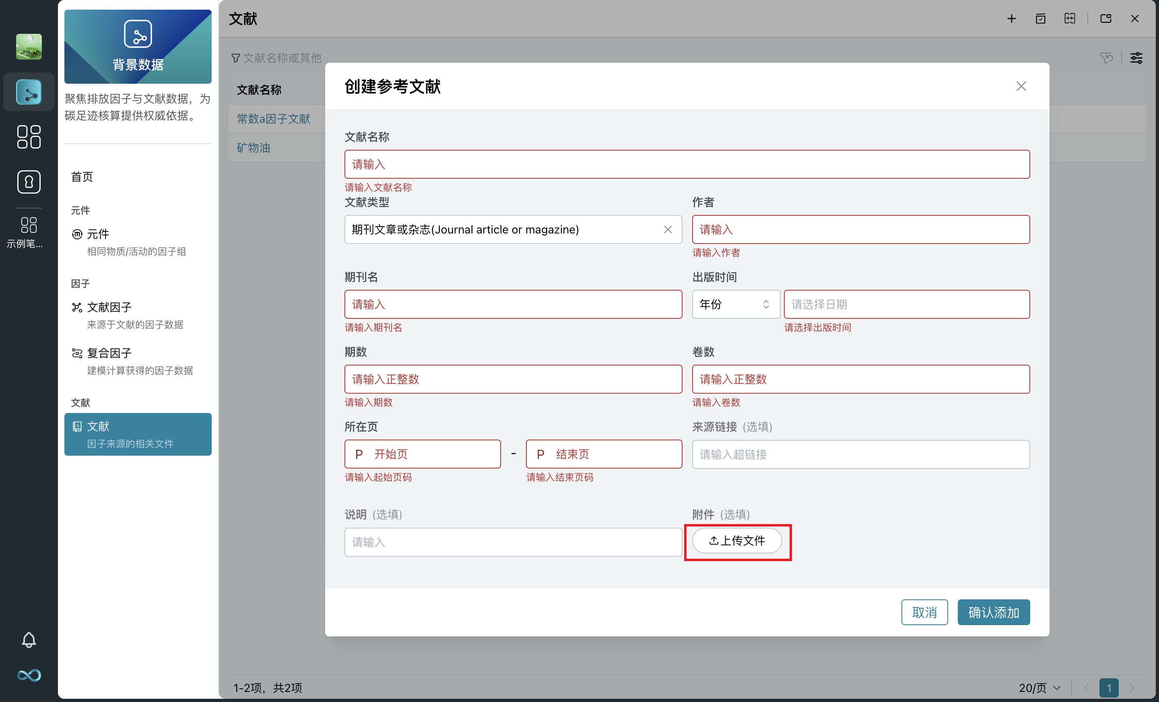This screenshot has height=702, width=1159.
Task: Click the 文献名称 input field
Action: (687, 164)
